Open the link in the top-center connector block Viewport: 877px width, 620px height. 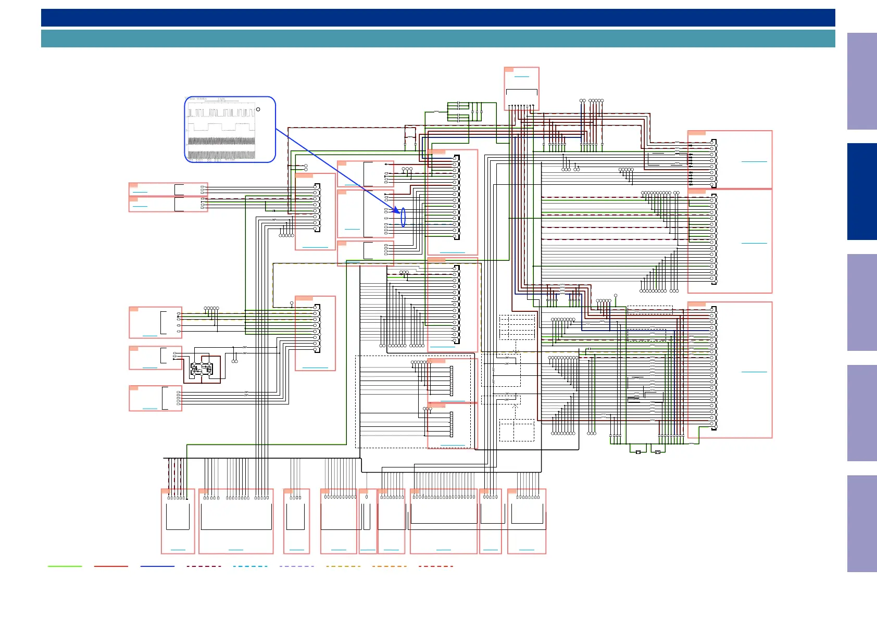click(521, 77)
